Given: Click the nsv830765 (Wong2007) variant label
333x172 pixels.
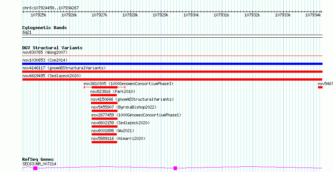Looking at the screenshot, I should 45,52.
